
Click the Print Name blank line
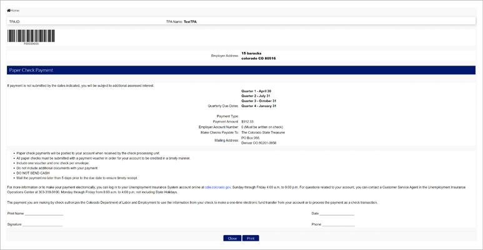[x=44, y=214]
